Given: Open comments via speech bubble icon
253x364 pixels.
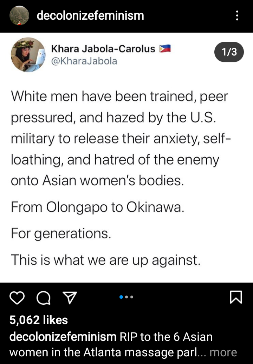Looking at the screenshot, I should (x=44, y=298).
